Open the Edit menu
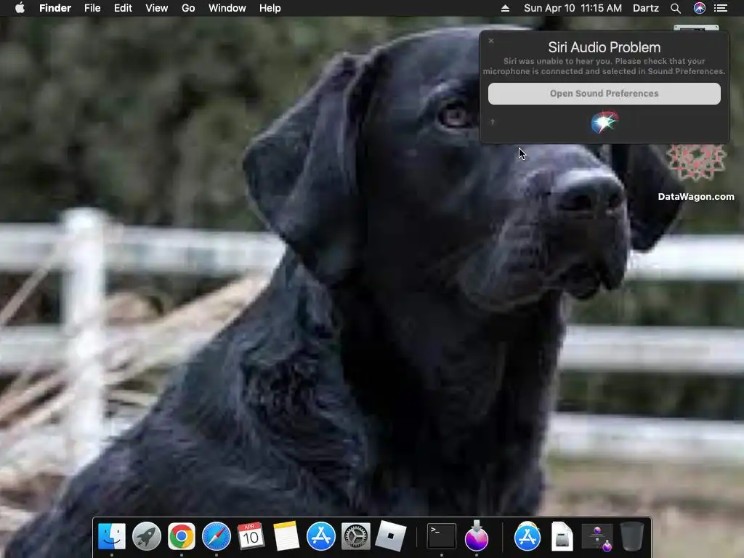The image size is (744, 558). pyautogui.click(x=123, y=8)
